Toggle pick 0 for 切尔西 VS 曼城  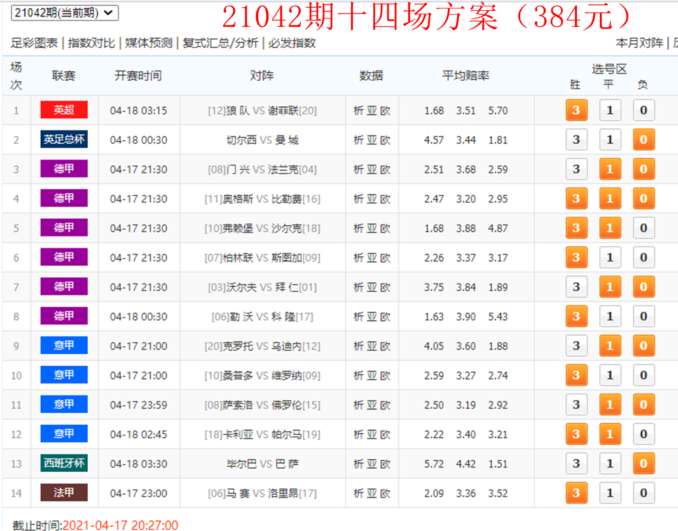click(x=644, y=140)
